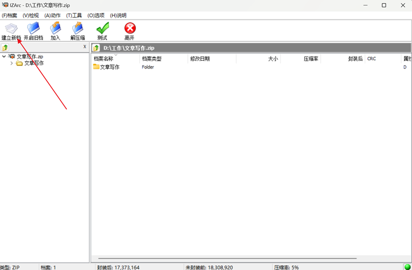Click the horizontal scrollbar in file list
Image resolution: width=412 pixels, height=270 pixels.
click(227, 259)
